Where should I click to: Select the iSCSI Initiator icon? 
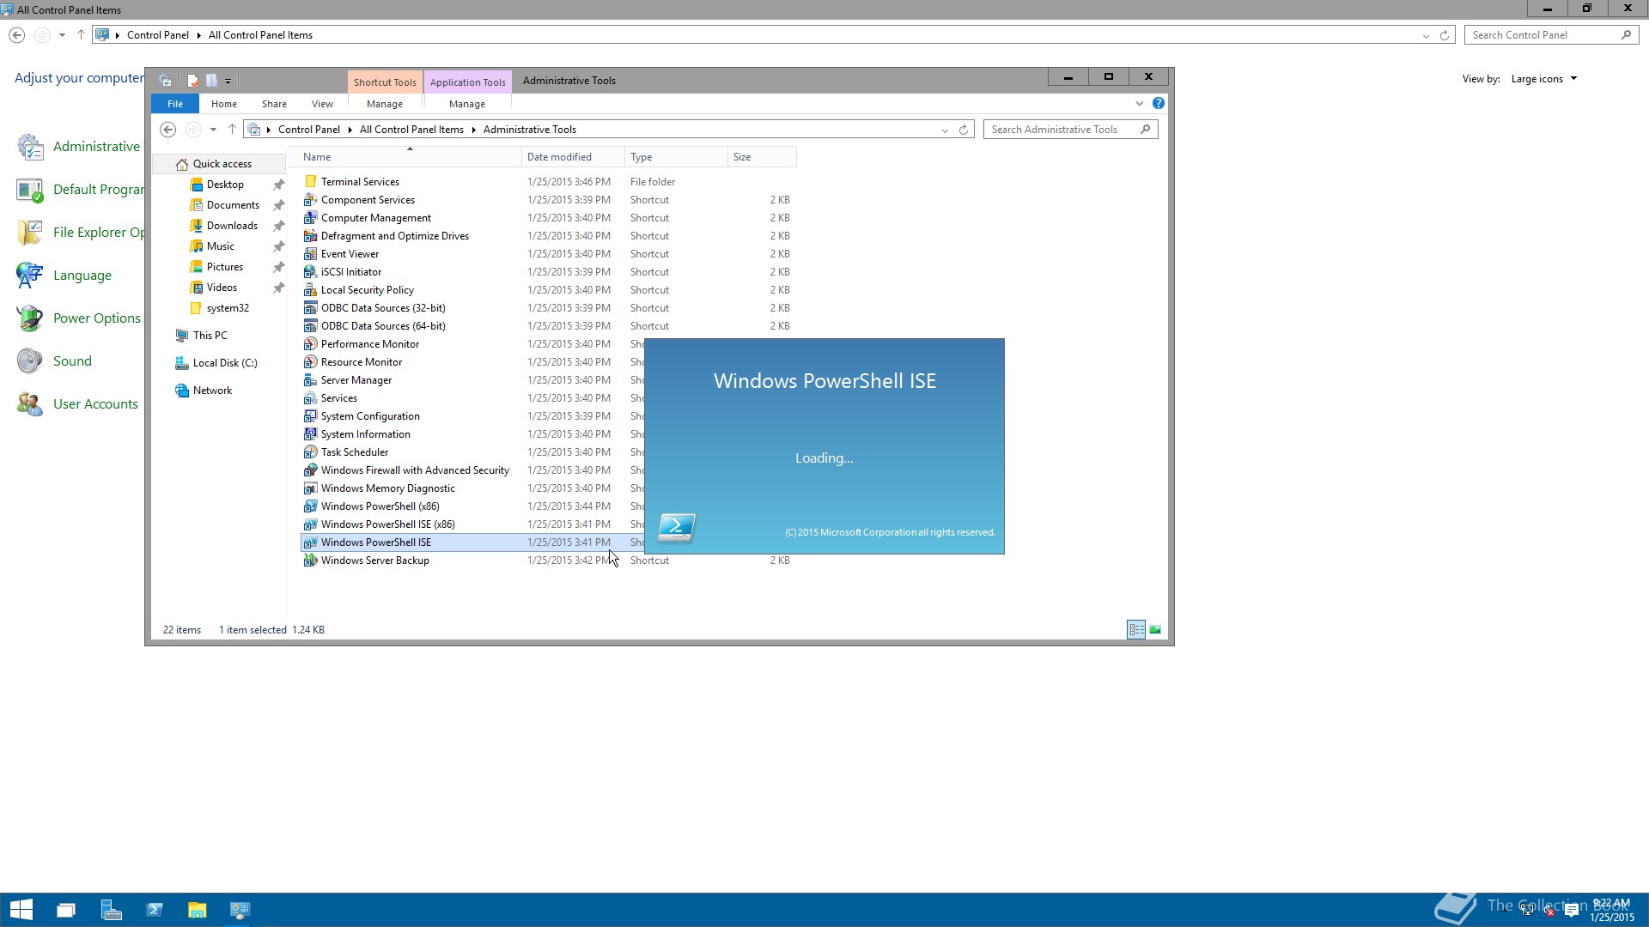[x=311, y=272]
